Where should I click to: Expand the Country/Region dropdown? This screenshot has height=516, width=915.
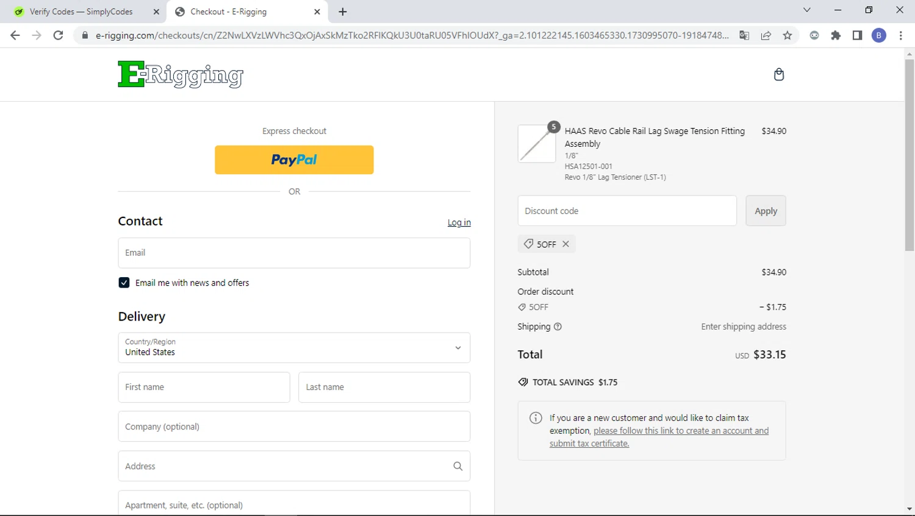(294, 347)
